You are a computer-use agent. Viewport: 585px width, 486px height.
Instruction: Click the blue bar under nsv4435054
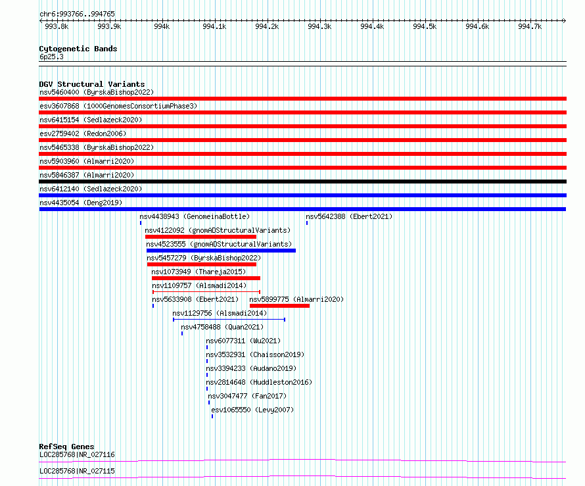tap(302, 209)
